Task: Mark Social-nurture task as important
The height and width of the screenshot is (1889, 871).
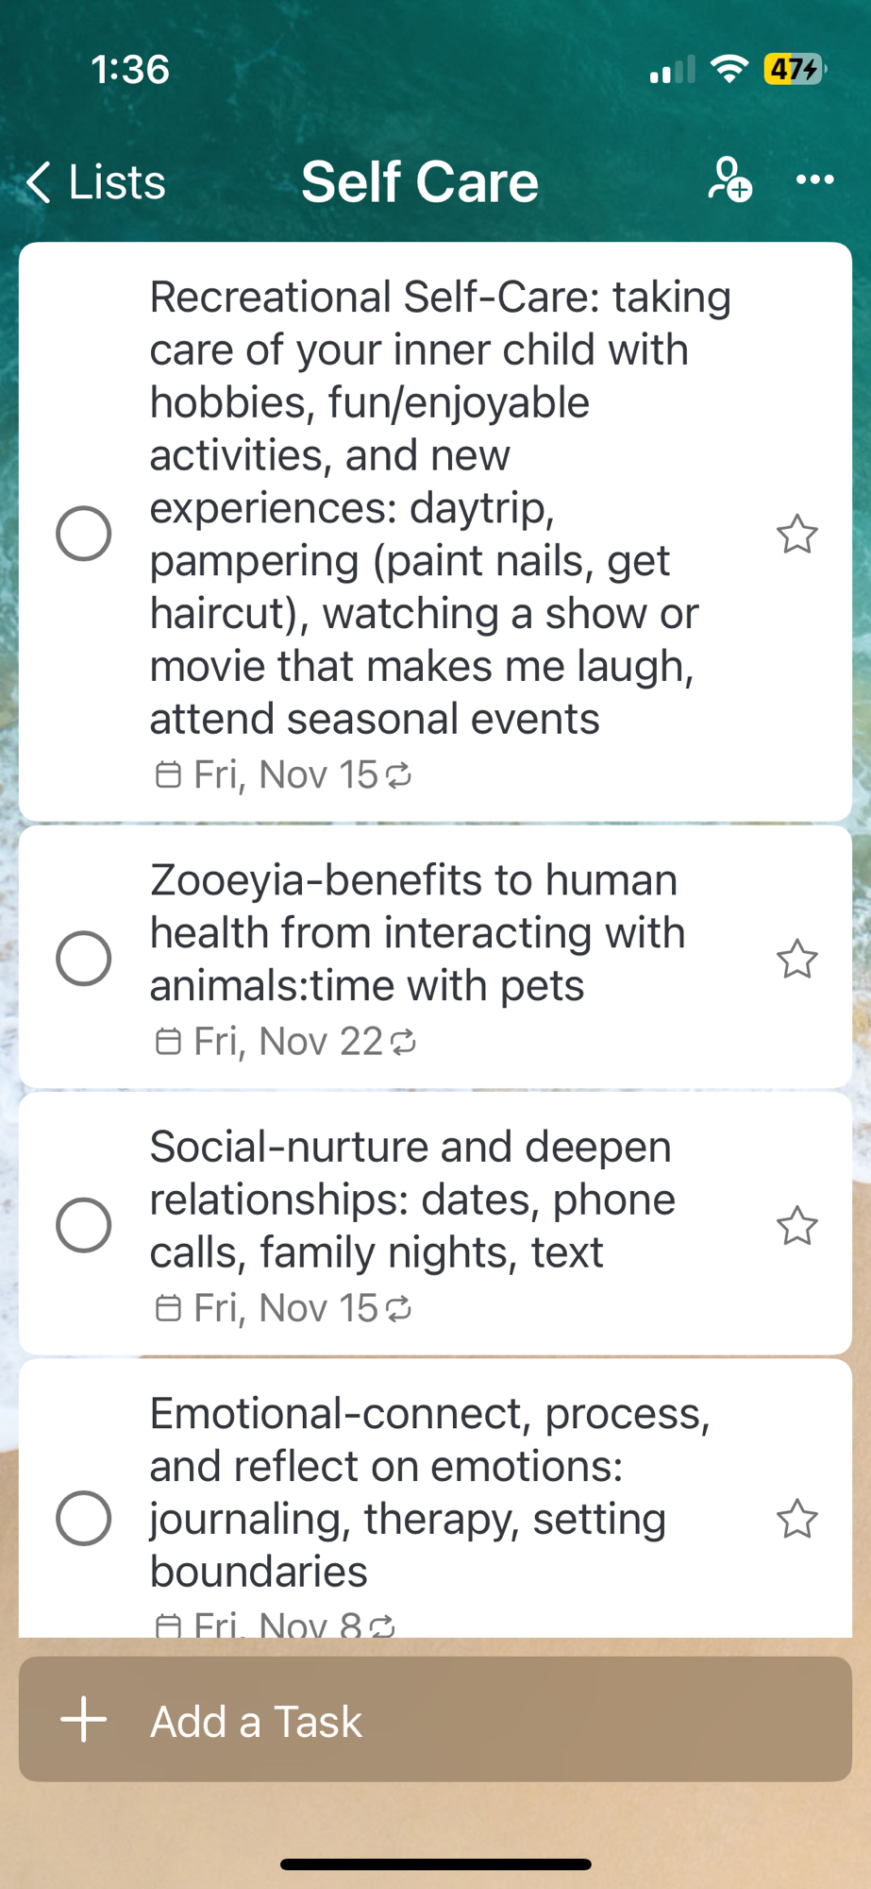Action: [x=796, y=1226]
